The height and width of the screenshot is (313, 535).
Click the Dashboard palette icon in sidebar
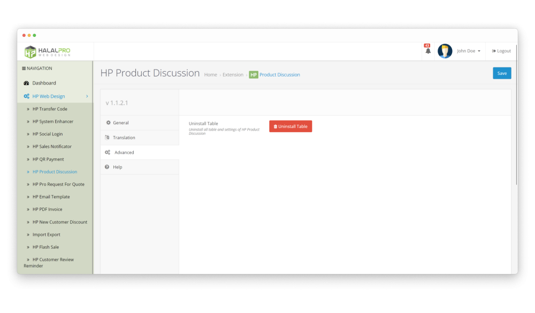pyautogui.click(x=26, y=83)
